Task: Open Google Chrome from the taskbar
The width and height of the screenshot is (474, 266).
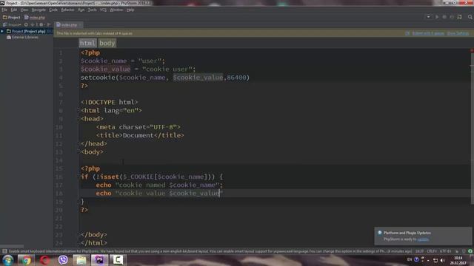Action: pos(26,260)
